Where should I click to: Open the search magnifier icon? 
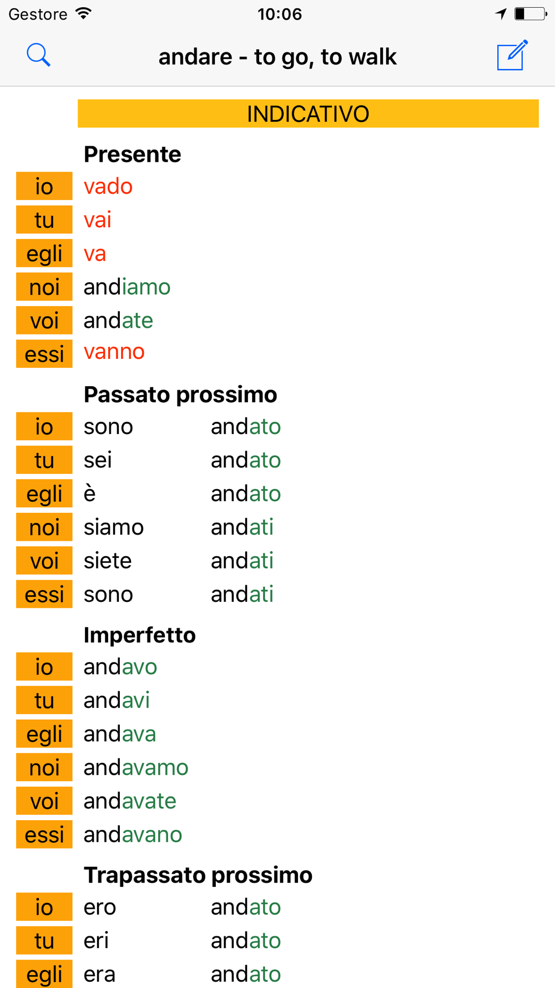(x=38, y=56)
